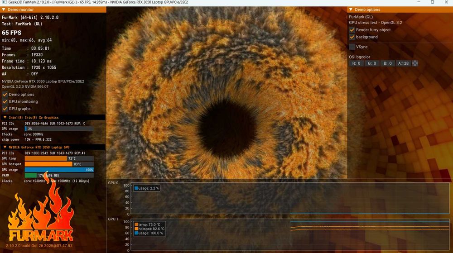Viewport: 453px width, 253px height.
Task: Click the Resolution 1920 x 1055 value
Action: [x=43, y=67]
